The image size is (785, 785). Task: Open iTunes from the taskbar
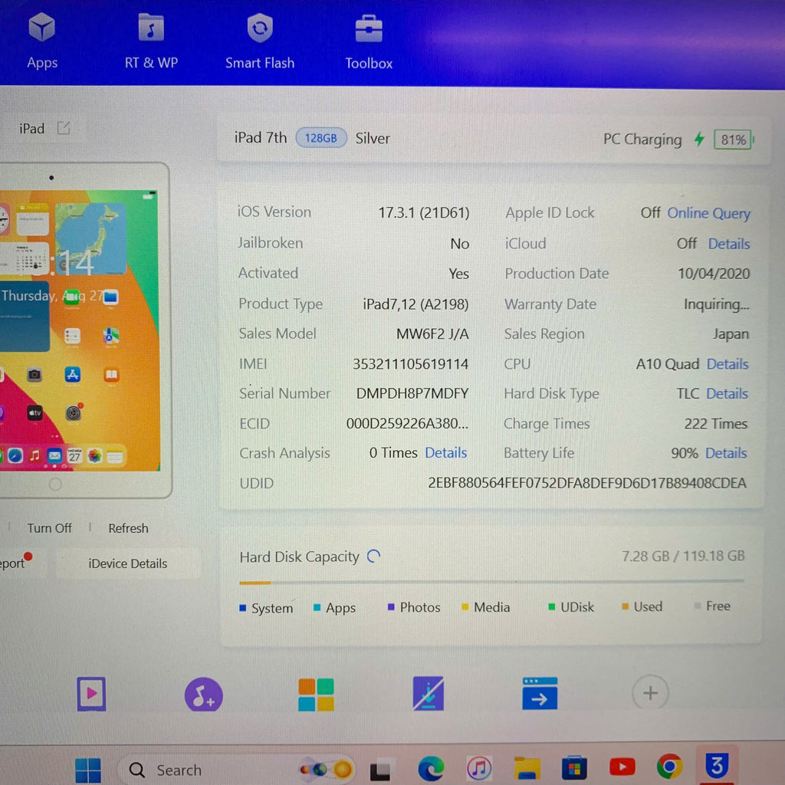pyautogui.click(x=479, y=768)
